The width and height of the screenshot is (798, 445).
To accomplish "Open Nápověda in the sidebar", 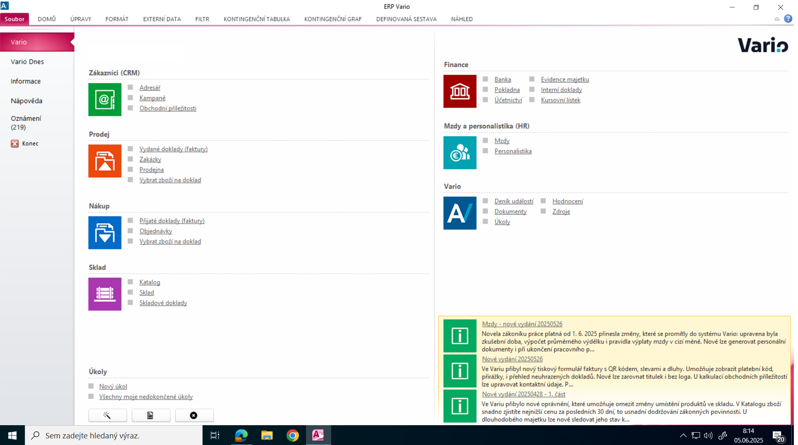I will tap(26, 101).
